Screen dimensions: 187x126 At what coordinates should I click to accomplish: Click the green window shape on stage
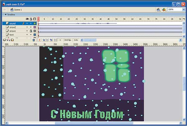click(116, 66)
